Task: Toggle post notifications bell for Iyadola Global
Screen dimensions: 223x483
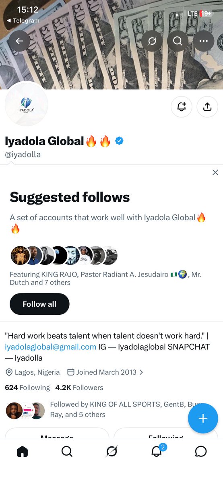Action: [x=182, y=107]
